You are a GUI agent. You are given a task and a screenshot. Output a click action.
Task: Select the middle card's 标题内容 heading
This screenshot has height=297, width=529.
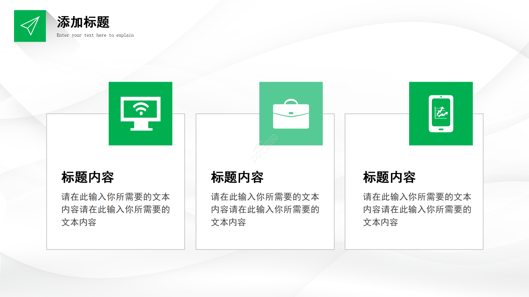point(236,177)
